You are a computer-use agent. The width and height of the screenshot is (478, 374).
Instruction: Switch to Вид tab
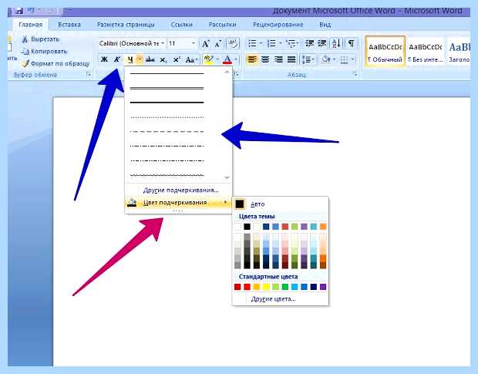tap(325, 25)
